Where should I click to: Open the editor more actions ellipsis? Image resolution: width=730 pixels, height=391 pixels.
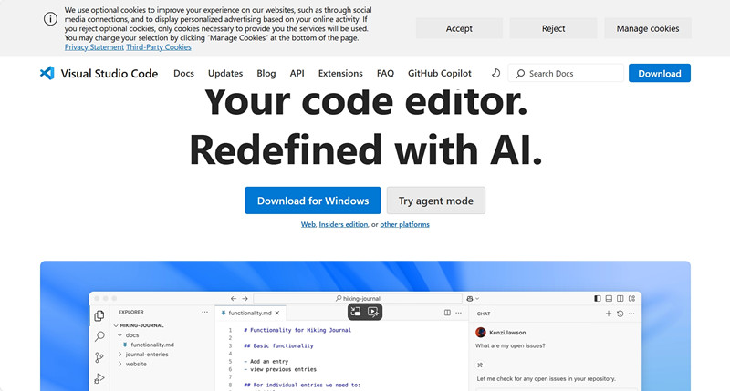click(459, 313)
